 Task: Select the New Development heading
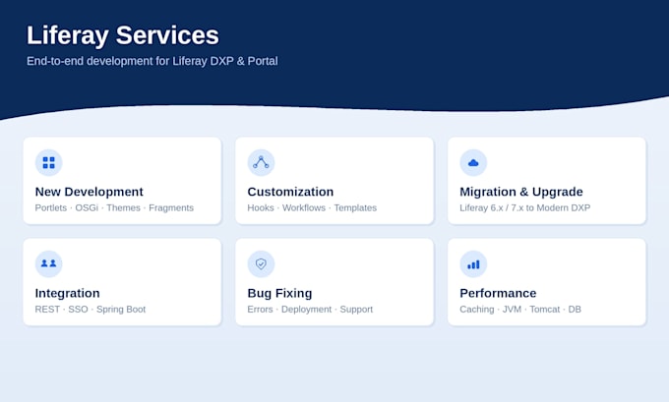[90, 192]
